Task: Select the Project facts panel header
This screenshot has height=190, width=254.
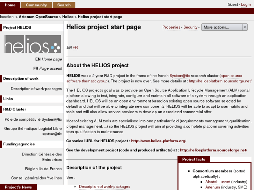Action: (x=194, y=159)
